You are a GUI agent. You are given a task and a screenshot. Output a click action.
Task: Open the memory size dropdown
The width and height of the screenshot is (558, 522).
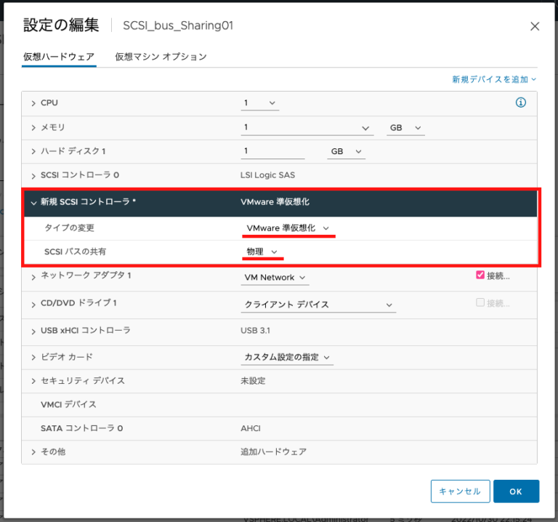(307, 127)
